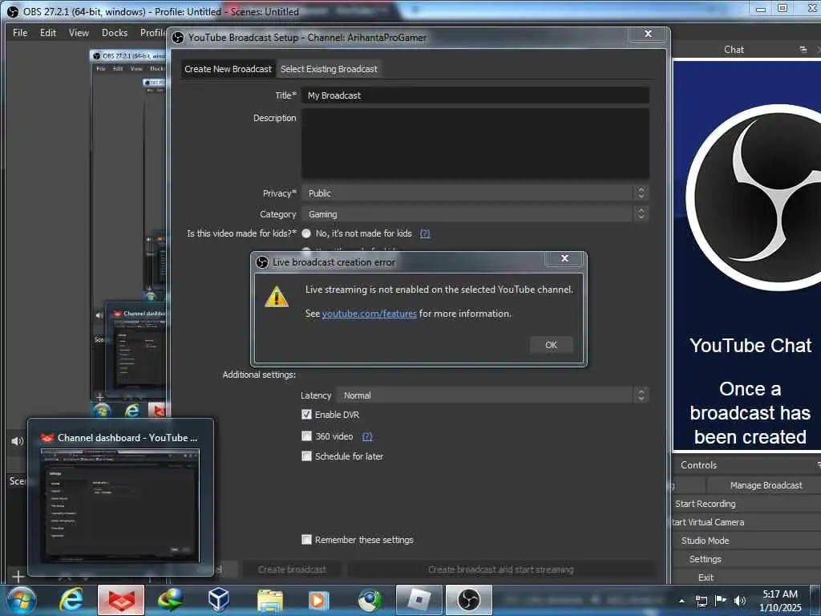
Task: Open the red Comodo Dragon taskbar icon
Action: 120,600
